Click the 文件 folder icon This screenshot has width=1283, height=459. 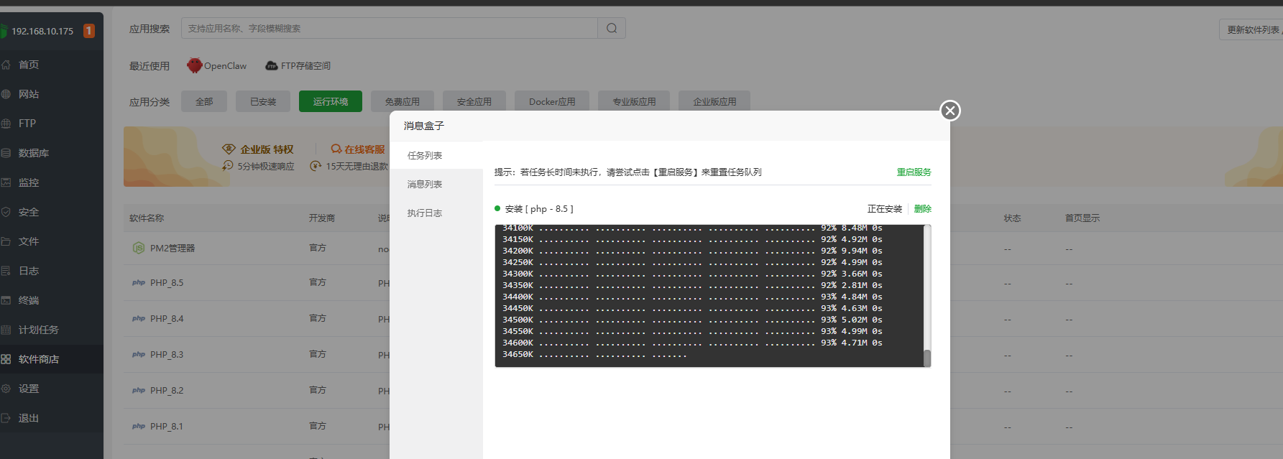coord(6,241)
